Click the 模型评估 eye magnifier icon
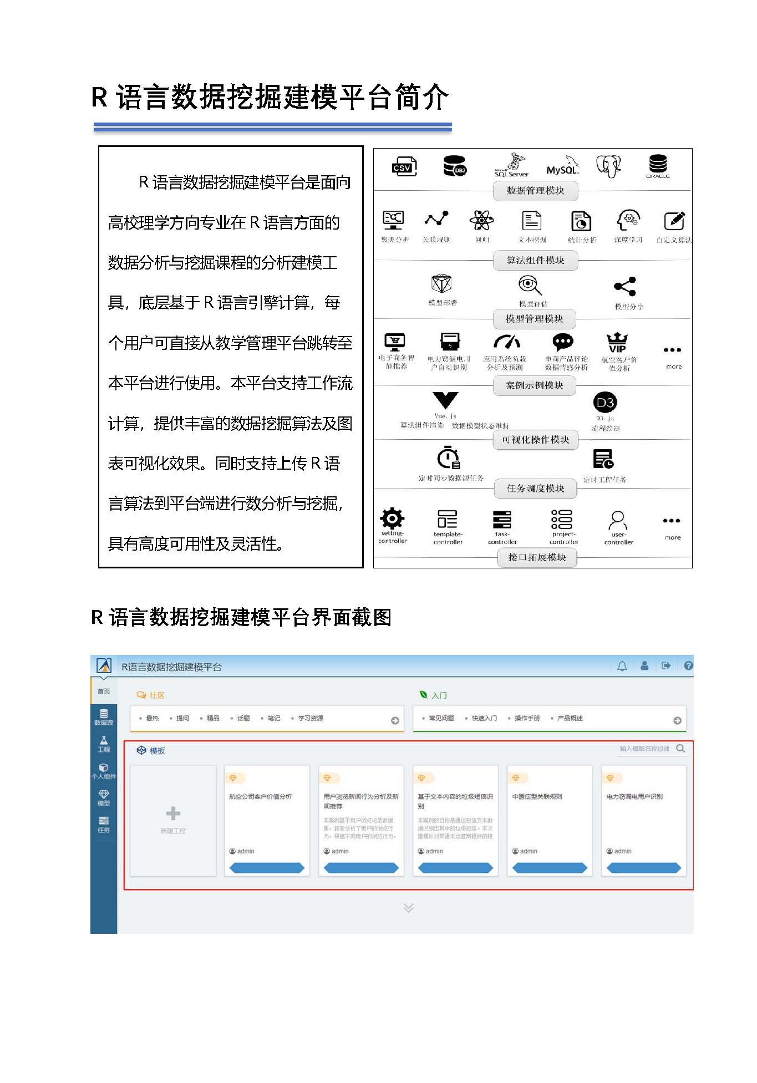This screenshot has width=757, height=1083. 530,286
